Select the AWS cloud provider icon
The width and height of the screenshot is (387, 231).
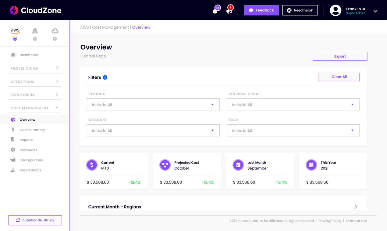(x=15, y=31)
